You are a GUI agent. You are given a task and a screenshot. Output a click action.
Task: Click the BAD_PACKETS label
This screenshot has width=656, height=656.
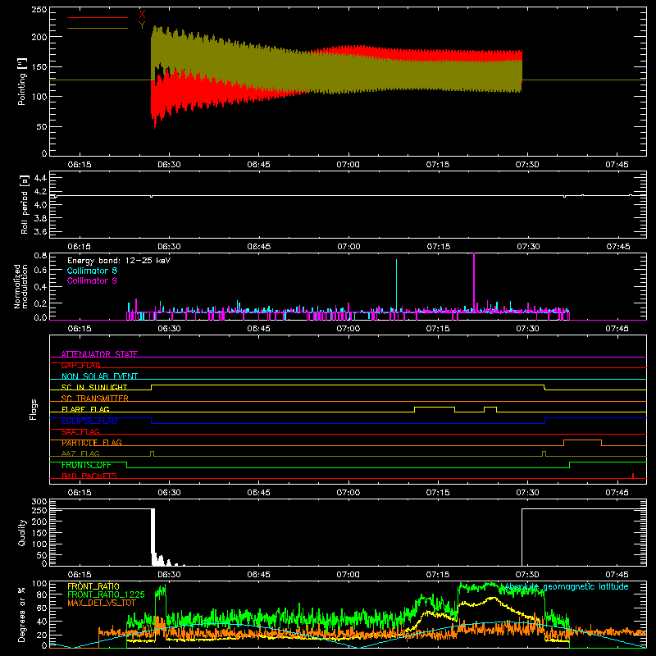click(x=89, y=476)
